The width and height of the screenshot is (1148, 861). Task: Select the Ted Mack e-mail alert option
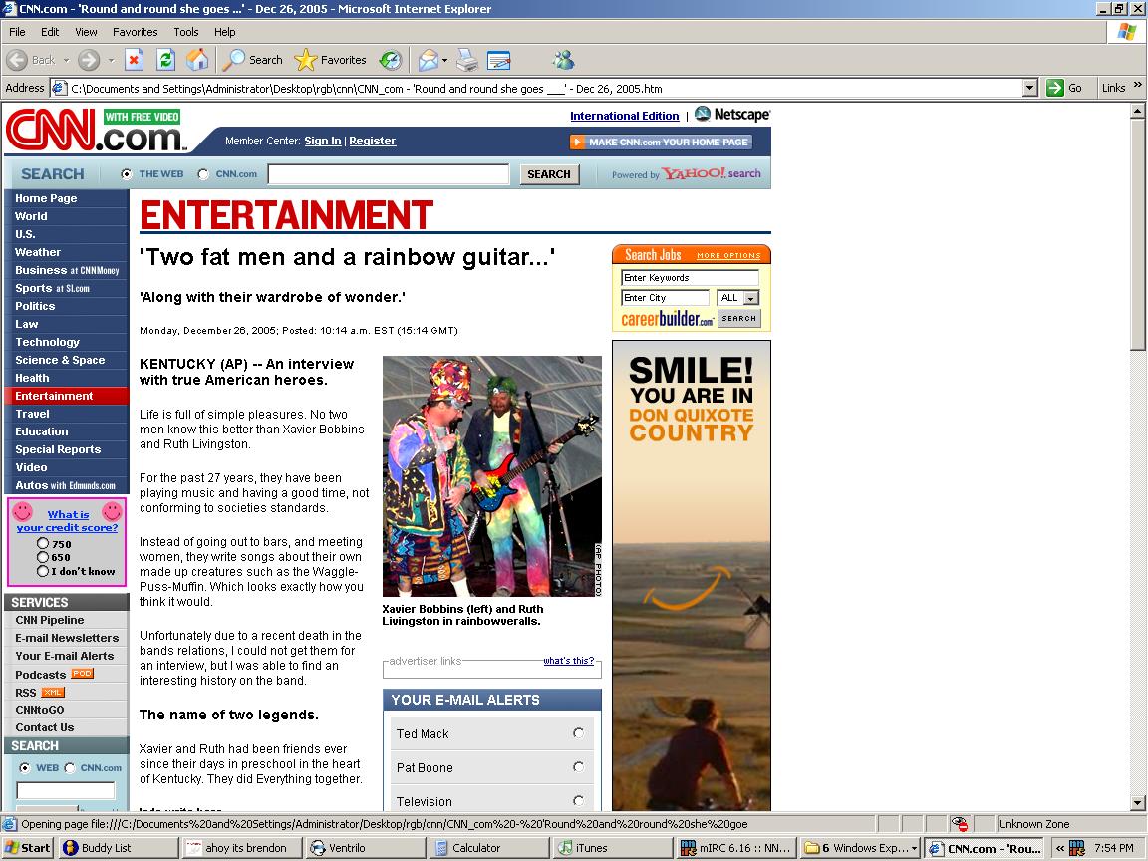(578, 733)
